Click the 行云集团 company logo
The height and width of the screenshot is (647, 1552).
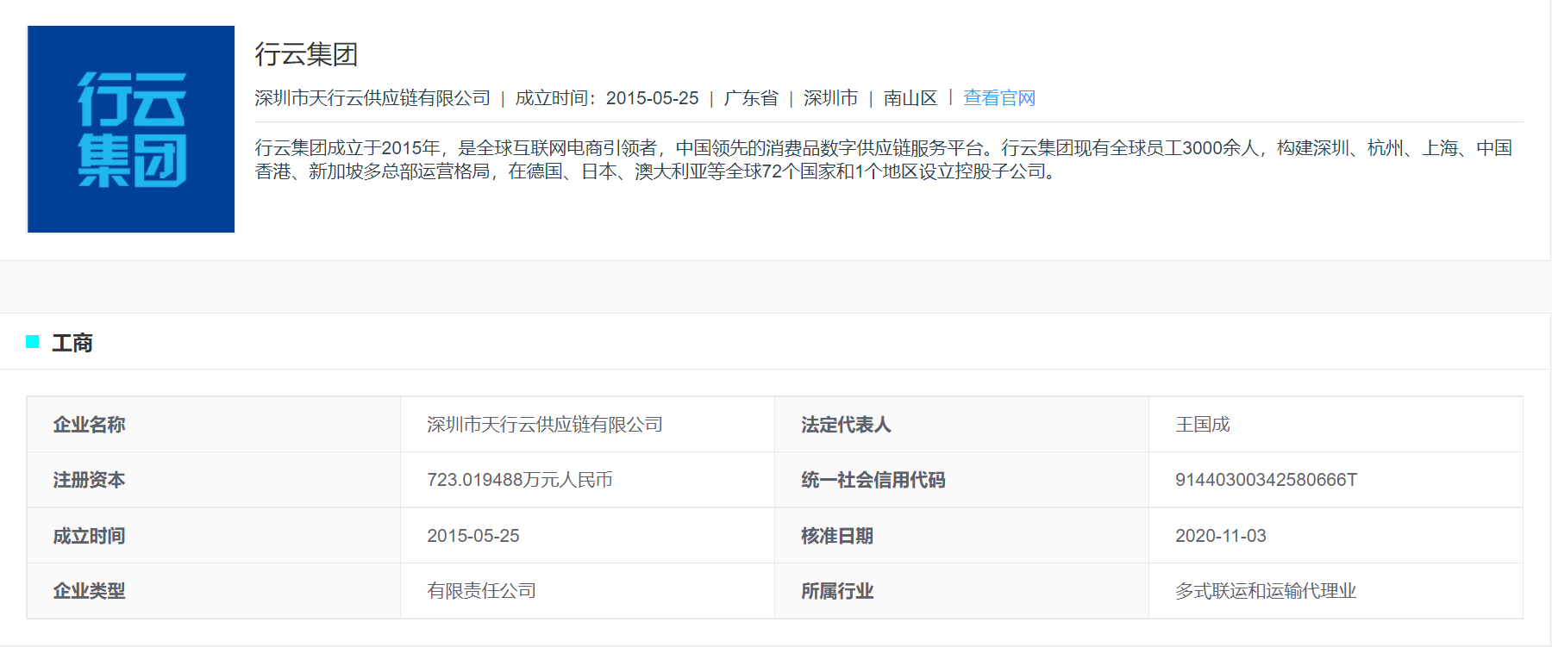click(x=131, y=129)
